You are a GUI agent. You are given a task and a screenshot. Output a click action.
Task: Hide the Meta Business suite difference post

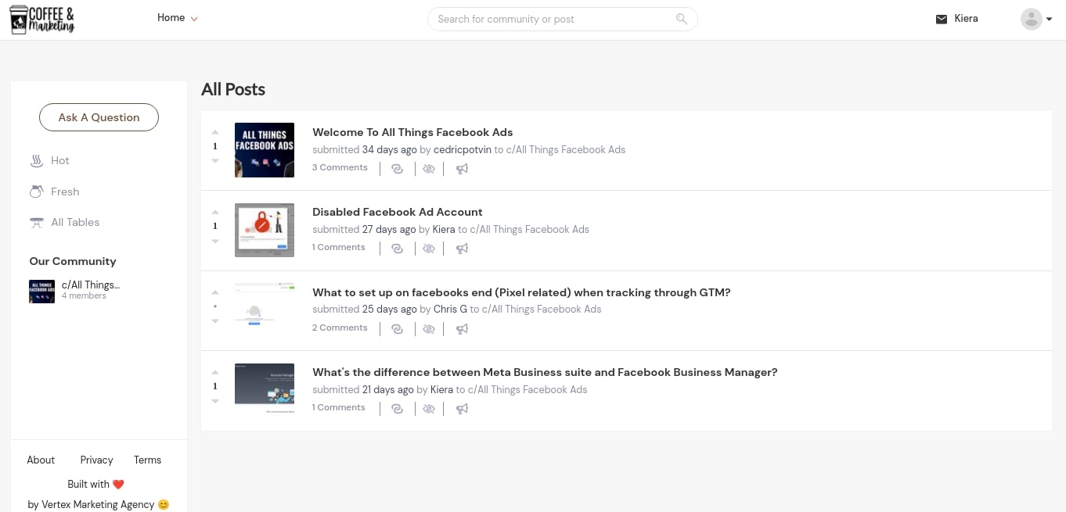coord(429,409)
